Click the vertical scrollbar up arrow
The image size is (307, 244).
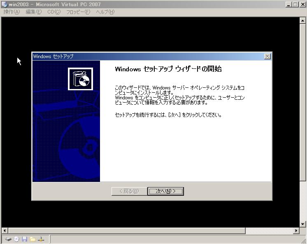click(302, 21)
